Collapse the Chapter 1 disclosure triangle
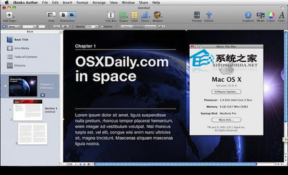Screen dimensions: 288x175 [5, 86]
